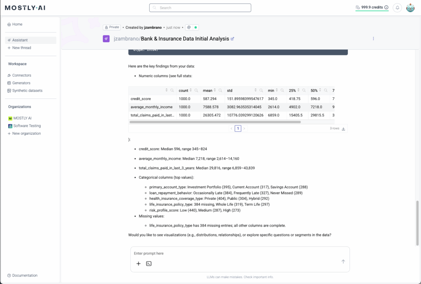Go to next table page
This screenshot has height=284, width=421.
[x=244, y=128]
